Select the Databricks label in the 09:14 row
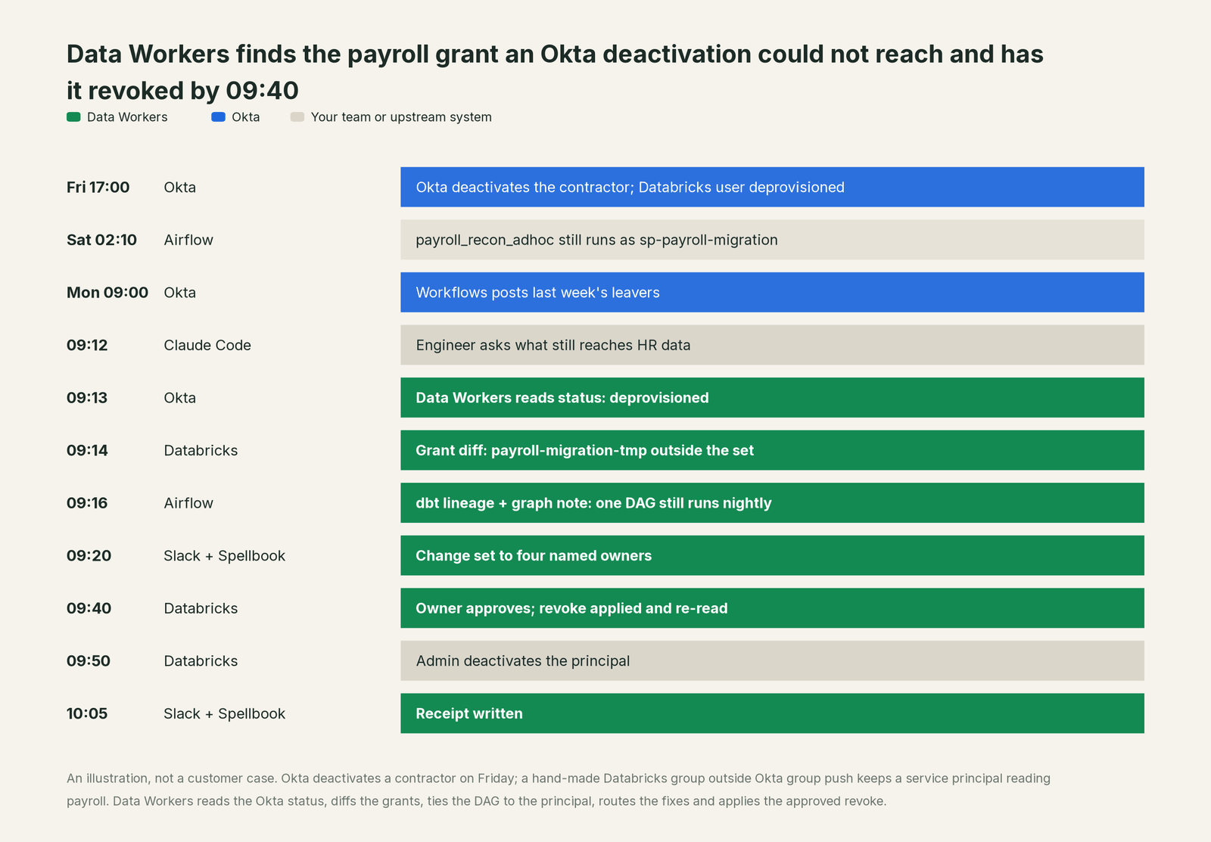The width and height of the screenshot is (1211, 842). tap(201, 450)
